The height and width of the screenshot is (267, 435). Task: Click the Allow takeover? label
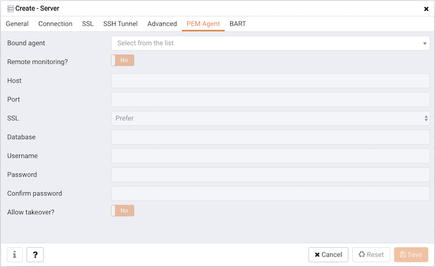31,212
